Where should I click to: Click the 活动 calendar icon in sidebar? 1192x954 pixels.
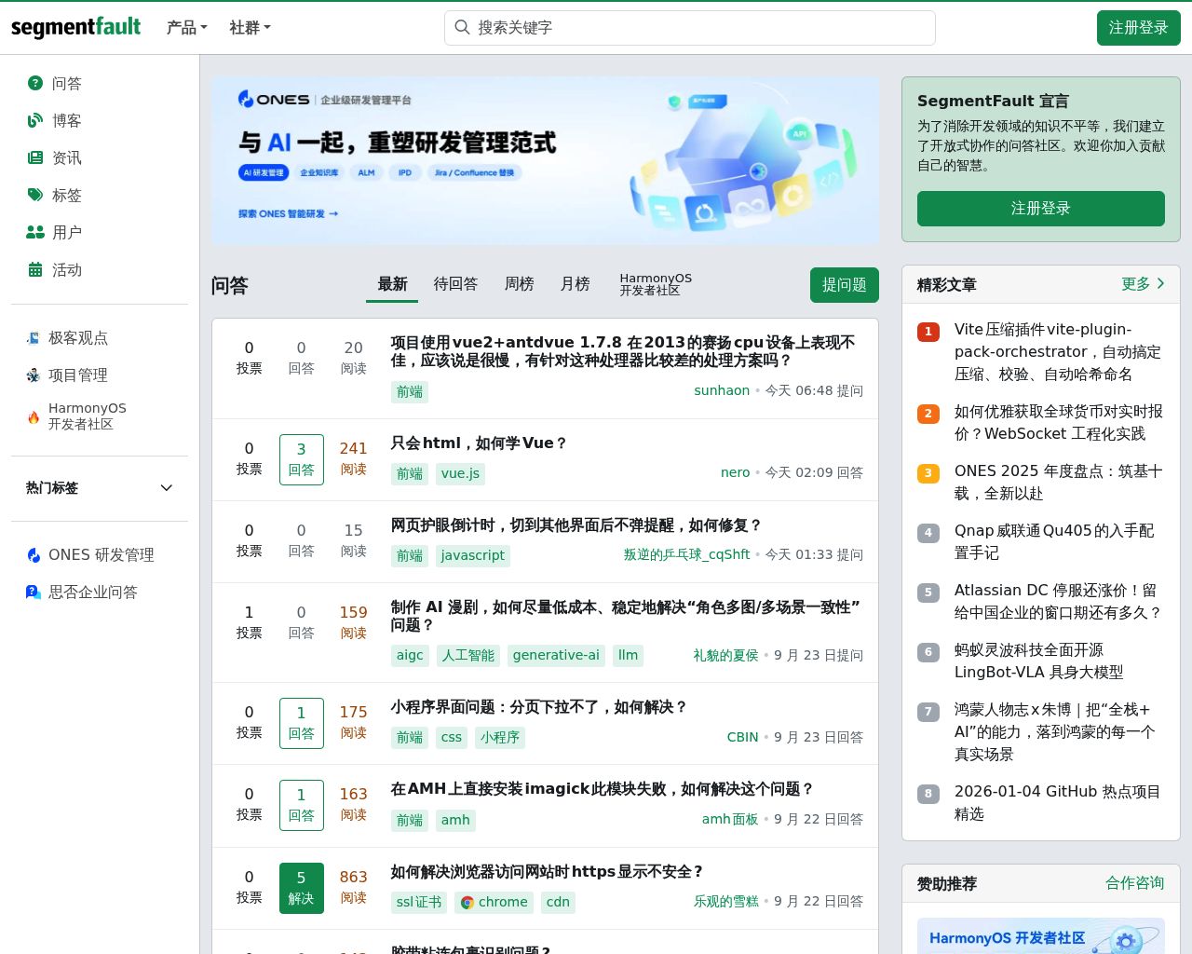point(35,269)
